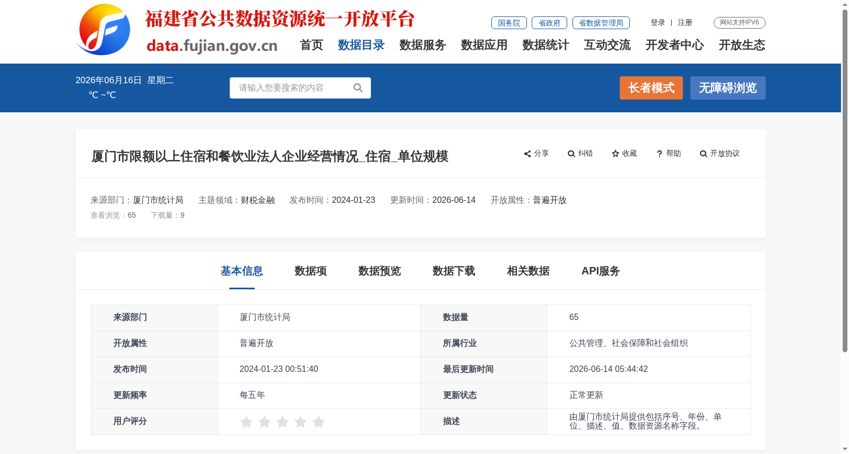Switch to the 数据预览 tab
Image resolution: width=849 pixels, height=454 pixels.
pos(380,271)
